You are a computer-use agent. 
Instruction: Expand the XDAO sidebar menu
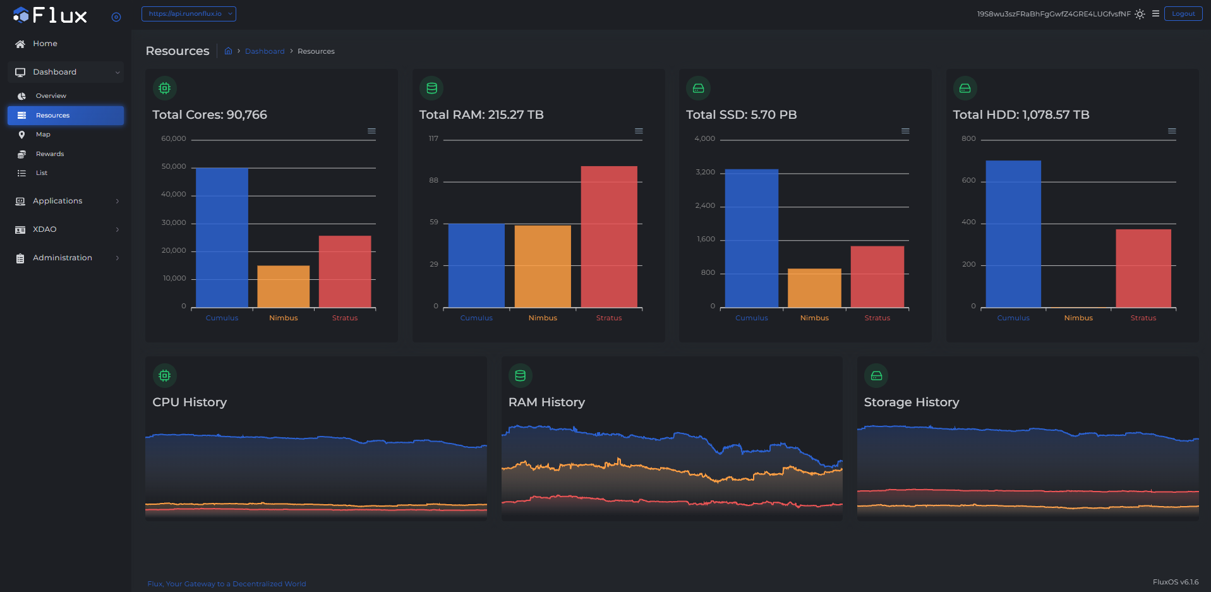[x=66, y=229]
